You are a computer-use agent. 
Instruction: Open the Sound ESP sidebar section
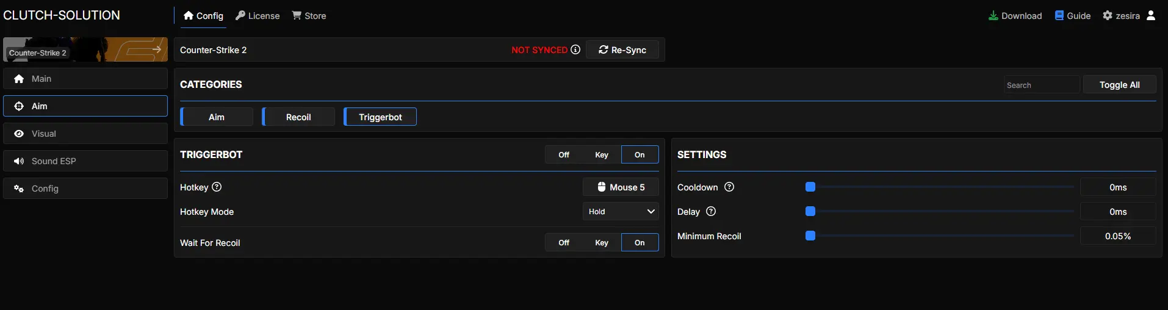point(85,161)
